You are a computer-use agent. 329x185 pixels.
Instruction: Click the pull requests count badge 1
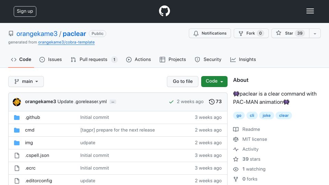pos(114,60)
